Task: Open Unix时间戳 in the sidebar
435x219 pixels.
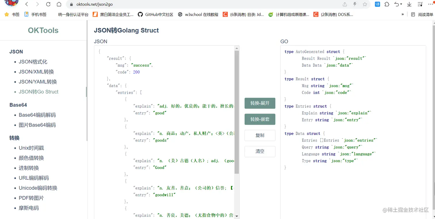Action: point(31,148)
